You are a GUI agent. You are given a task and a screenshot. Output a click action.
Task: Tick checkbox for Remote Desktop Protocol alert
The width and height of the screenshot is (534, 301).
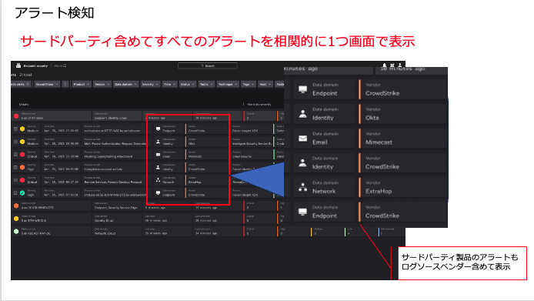[x=15, y=180]
